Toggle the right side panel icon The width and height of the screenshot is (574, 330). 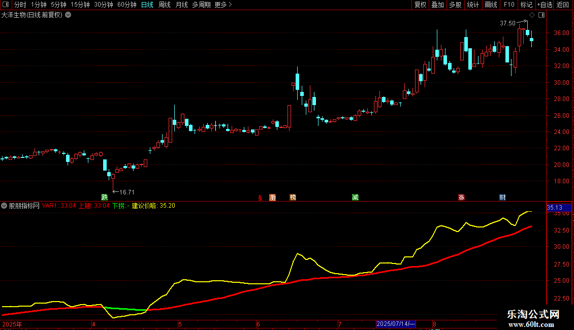pos(541,15)
